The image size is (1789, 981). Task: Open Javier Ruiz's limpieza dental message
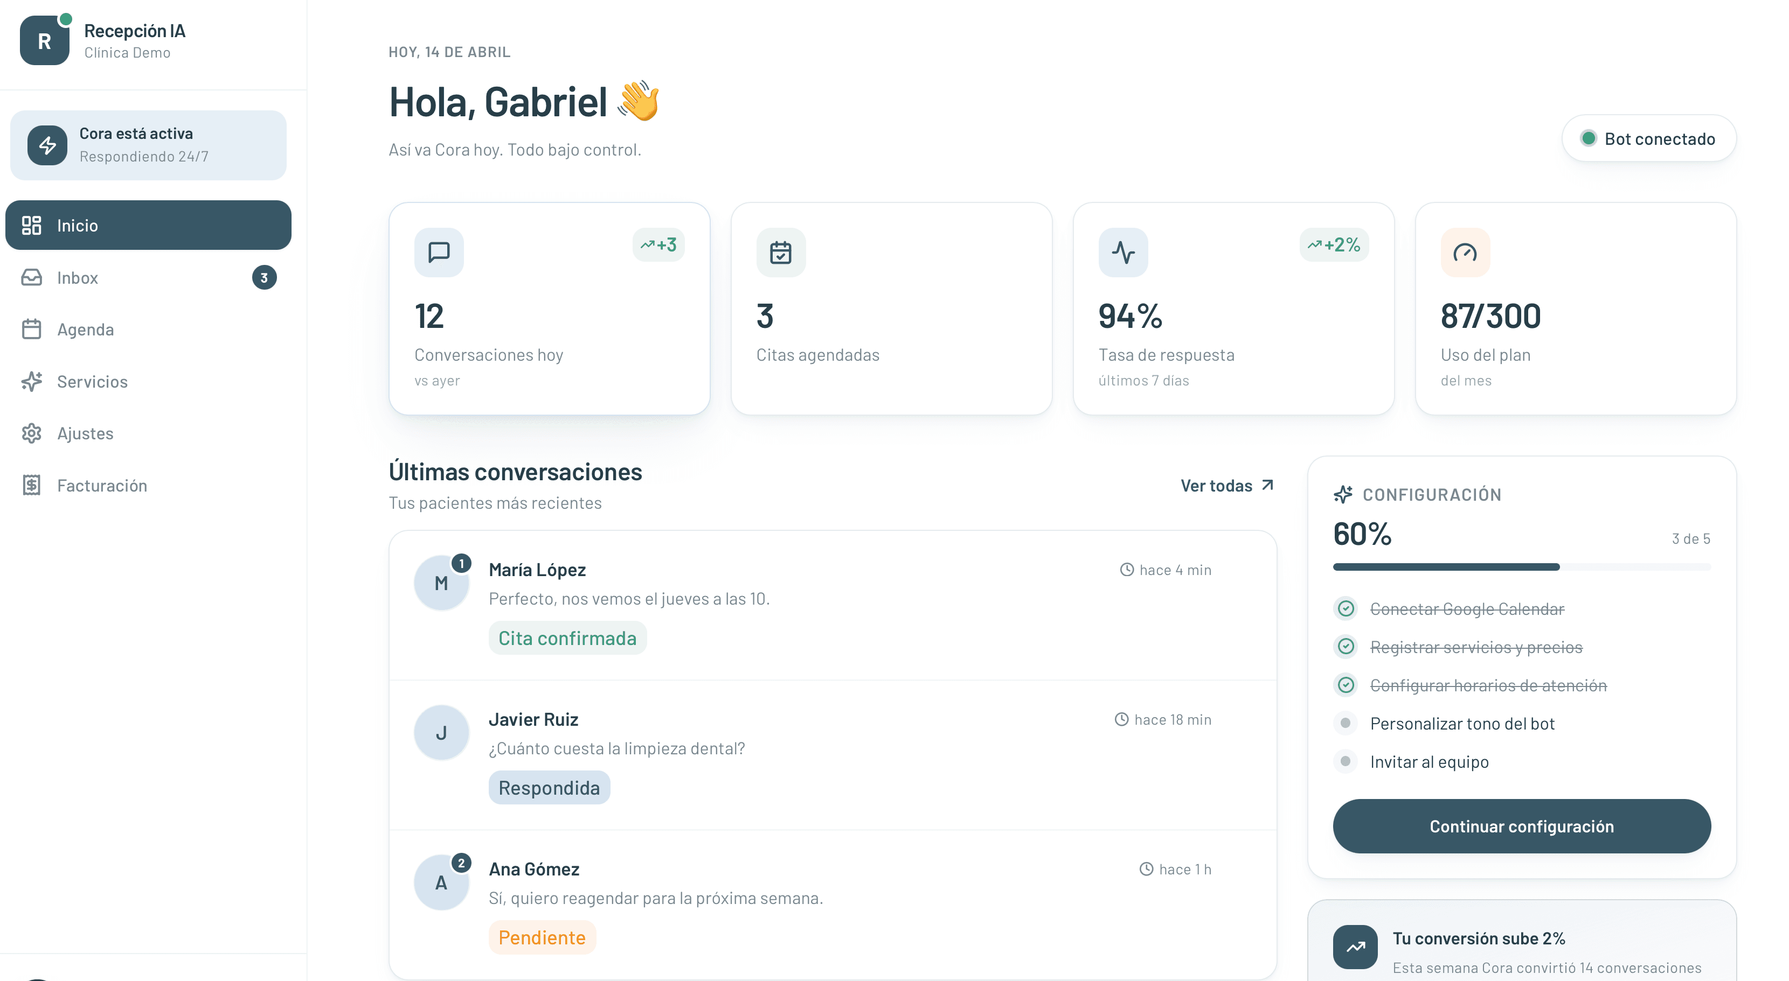pos(616,748)
